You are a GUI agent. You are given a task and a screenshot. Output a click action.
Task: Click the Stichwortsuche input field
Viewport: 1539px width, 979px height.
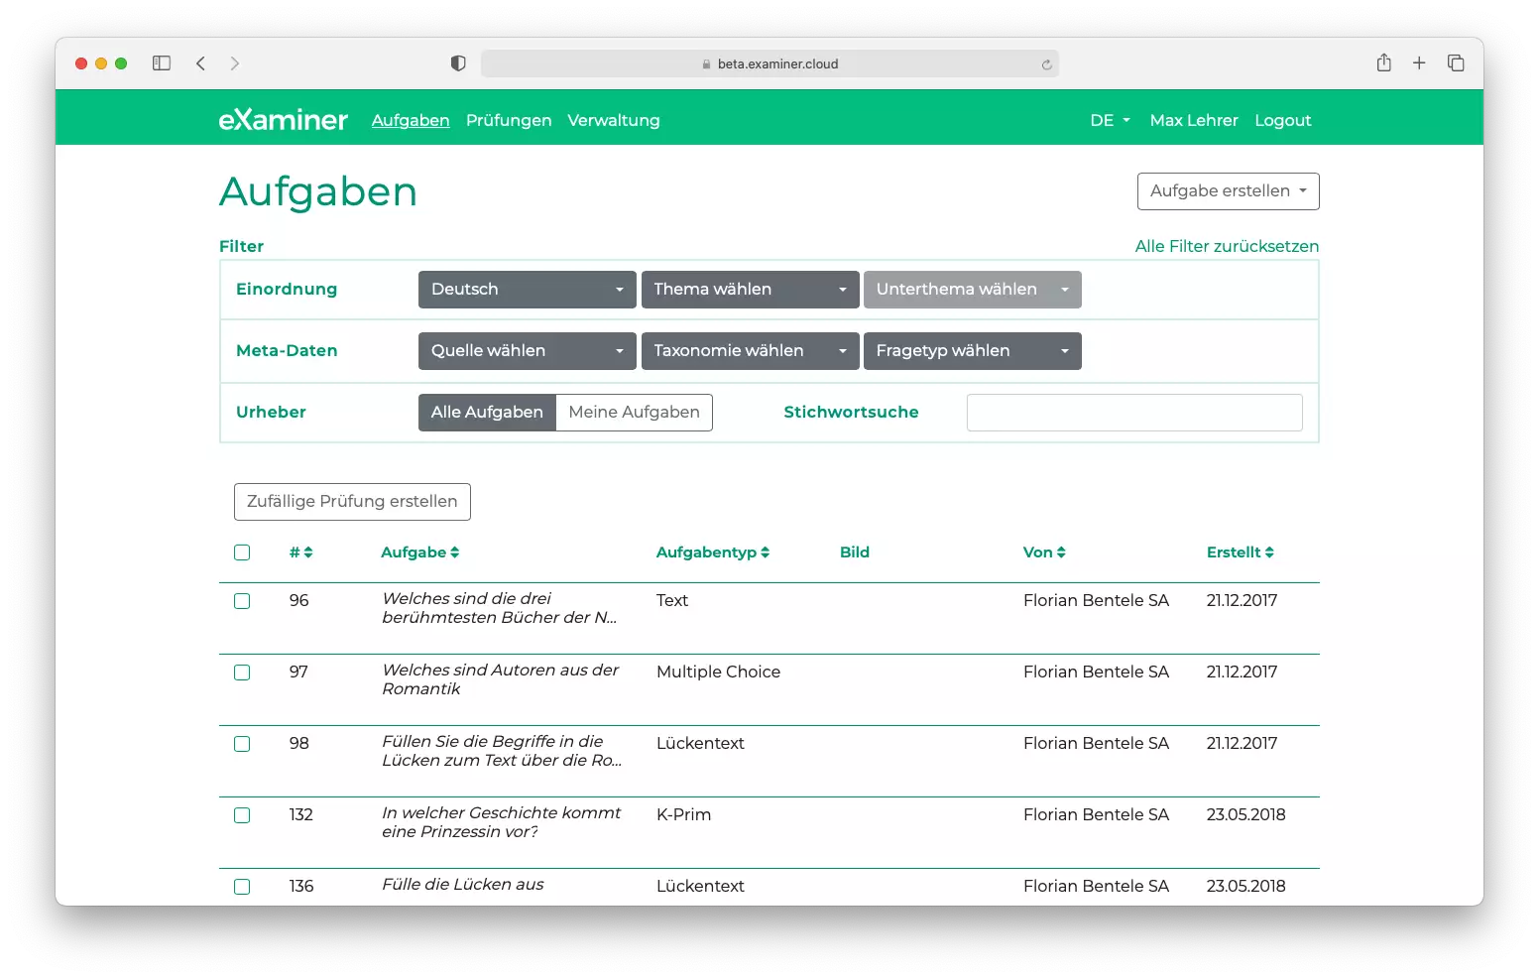pyautogui.click(x=1133, y=413)
